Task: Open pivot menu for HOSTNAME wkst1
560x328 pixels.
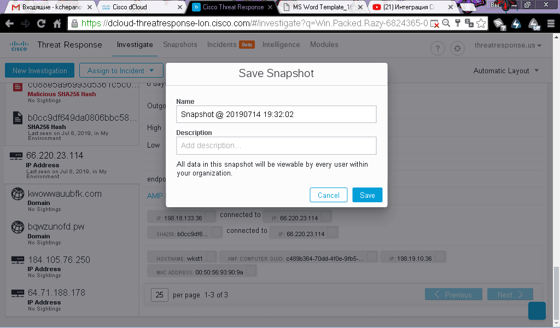Action: 211,256
